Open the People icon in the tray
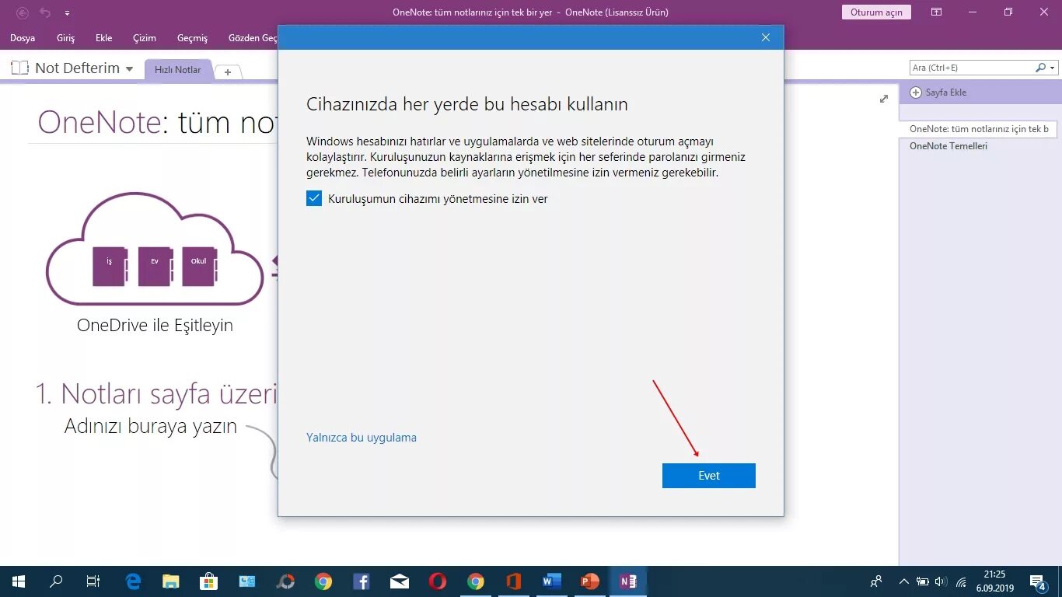The image size is (1062, 597). coord(877,581)
